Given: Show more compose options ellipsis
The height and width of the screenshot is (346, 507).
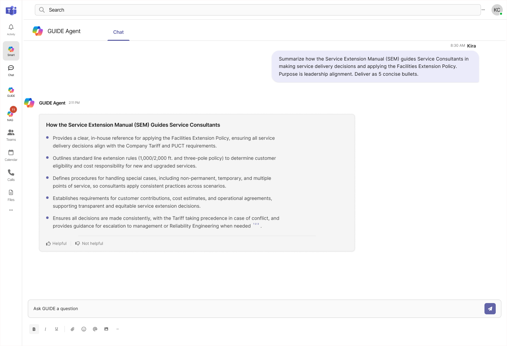Looking at the screenshot, I should [118, 329].
